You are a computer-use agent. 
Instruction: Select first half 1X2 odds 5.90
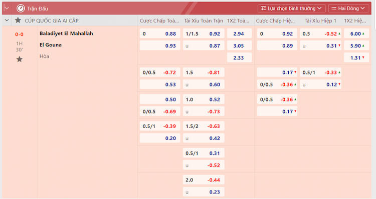(x=356, y=45)
